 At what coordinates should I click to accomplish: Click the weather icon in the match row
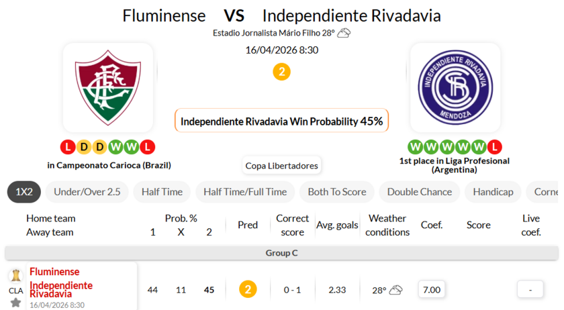pos(395,290)
